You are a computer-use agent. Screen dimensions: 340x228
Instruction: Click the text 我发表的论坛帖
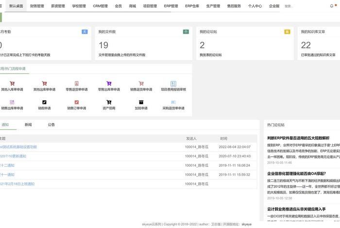[210, 55]
